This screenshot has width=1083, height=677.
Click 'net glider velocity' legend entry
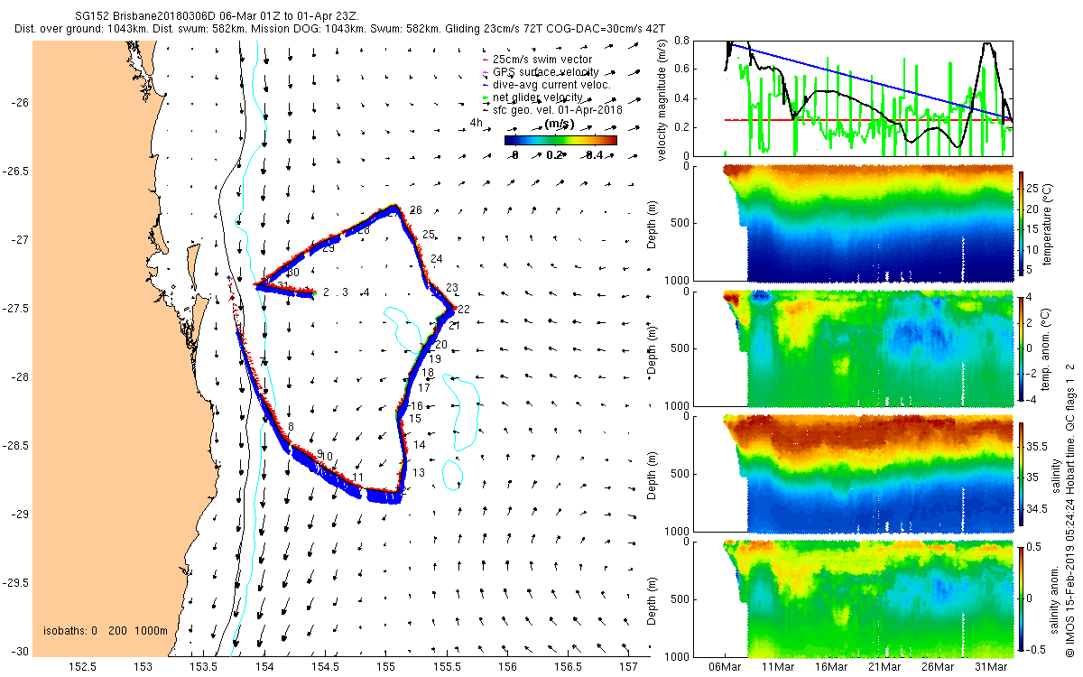[x=540, y=97]
